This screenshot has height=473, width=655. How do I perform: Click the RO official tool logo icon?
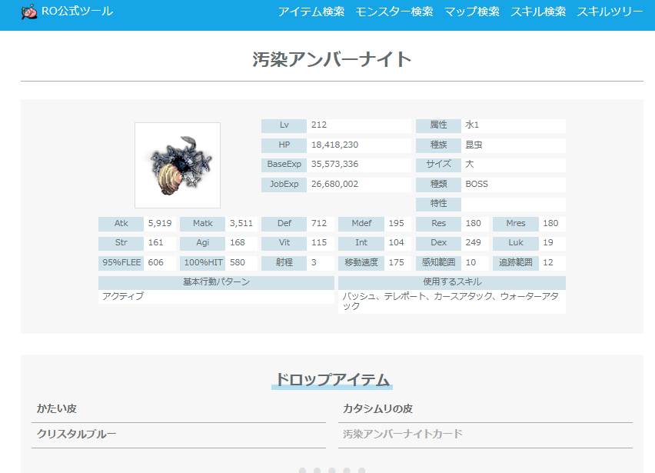tap(29, 12)
